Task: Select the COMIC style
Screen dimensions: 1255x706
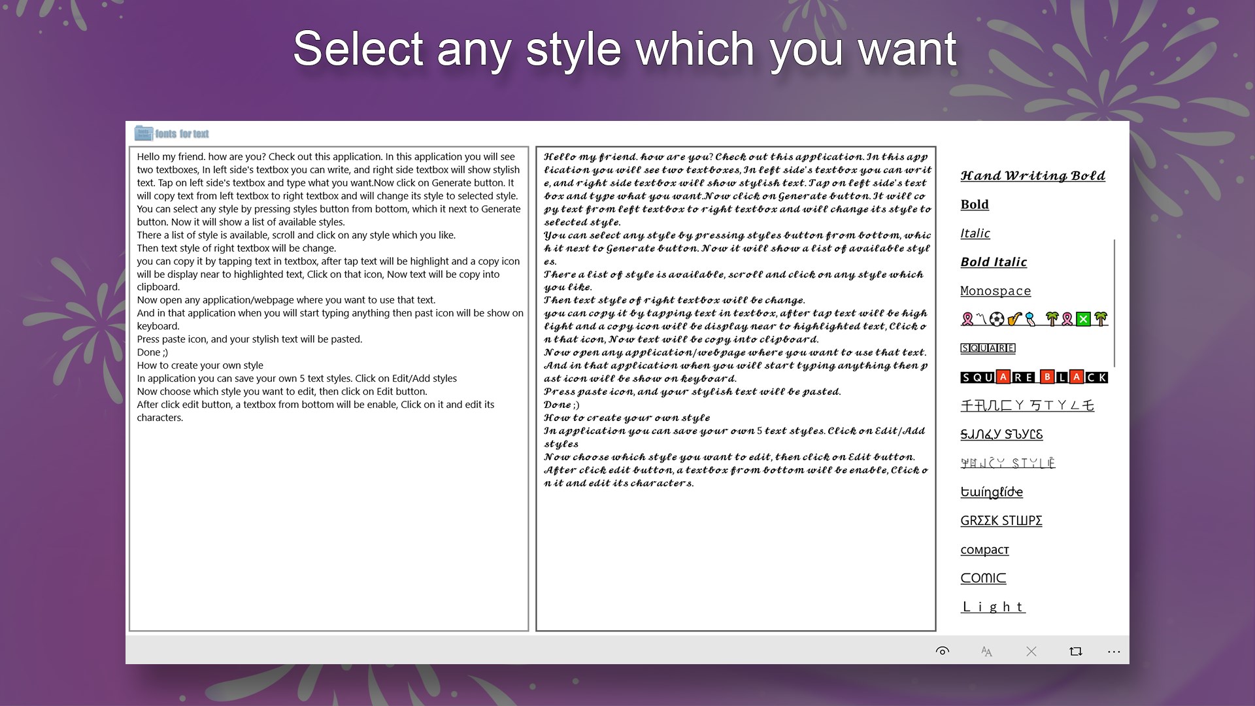Action: (x=983, y=578)
